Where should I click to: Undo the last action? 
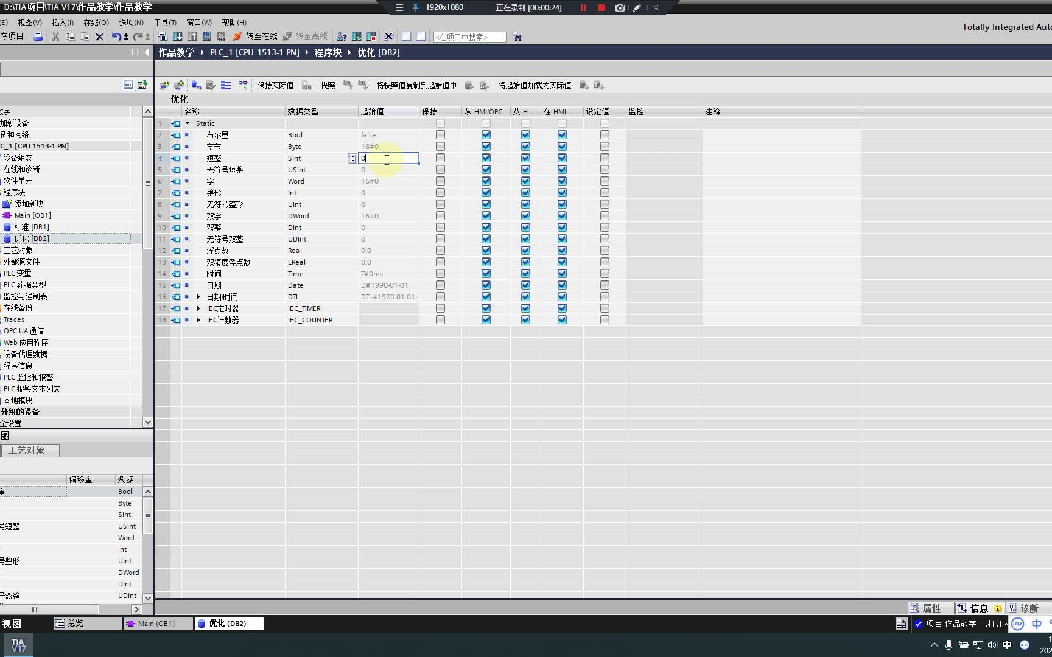pos(116,36)
